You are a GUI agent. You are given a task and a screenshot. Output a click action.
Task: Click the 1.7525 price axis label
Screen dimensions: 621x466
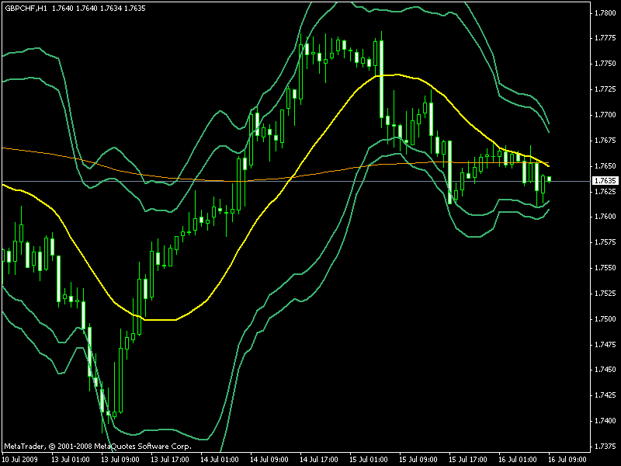605,294
